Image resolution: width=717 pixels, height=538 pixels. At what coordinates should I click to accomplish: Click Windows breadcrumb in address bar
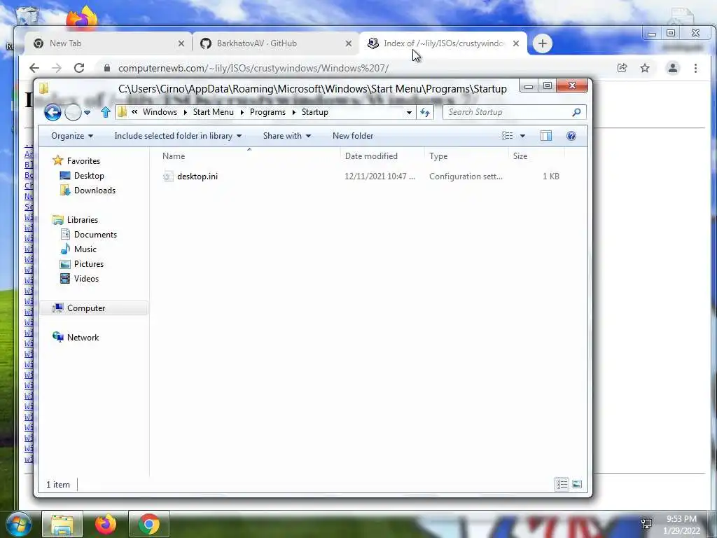click(160, 112)
